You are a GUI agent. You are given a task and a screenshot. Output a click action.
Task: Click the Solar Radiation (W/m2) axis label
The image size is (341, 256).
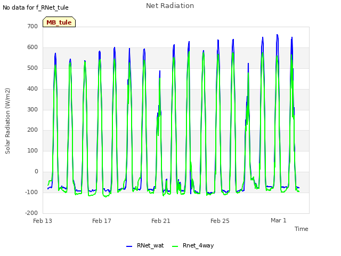click(x=7, y=121)
